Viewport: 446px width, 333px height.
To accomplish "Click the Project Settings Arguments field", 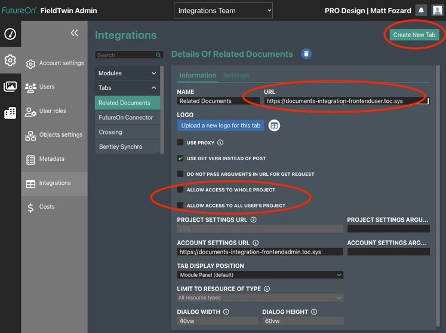I will coord(389,229).
